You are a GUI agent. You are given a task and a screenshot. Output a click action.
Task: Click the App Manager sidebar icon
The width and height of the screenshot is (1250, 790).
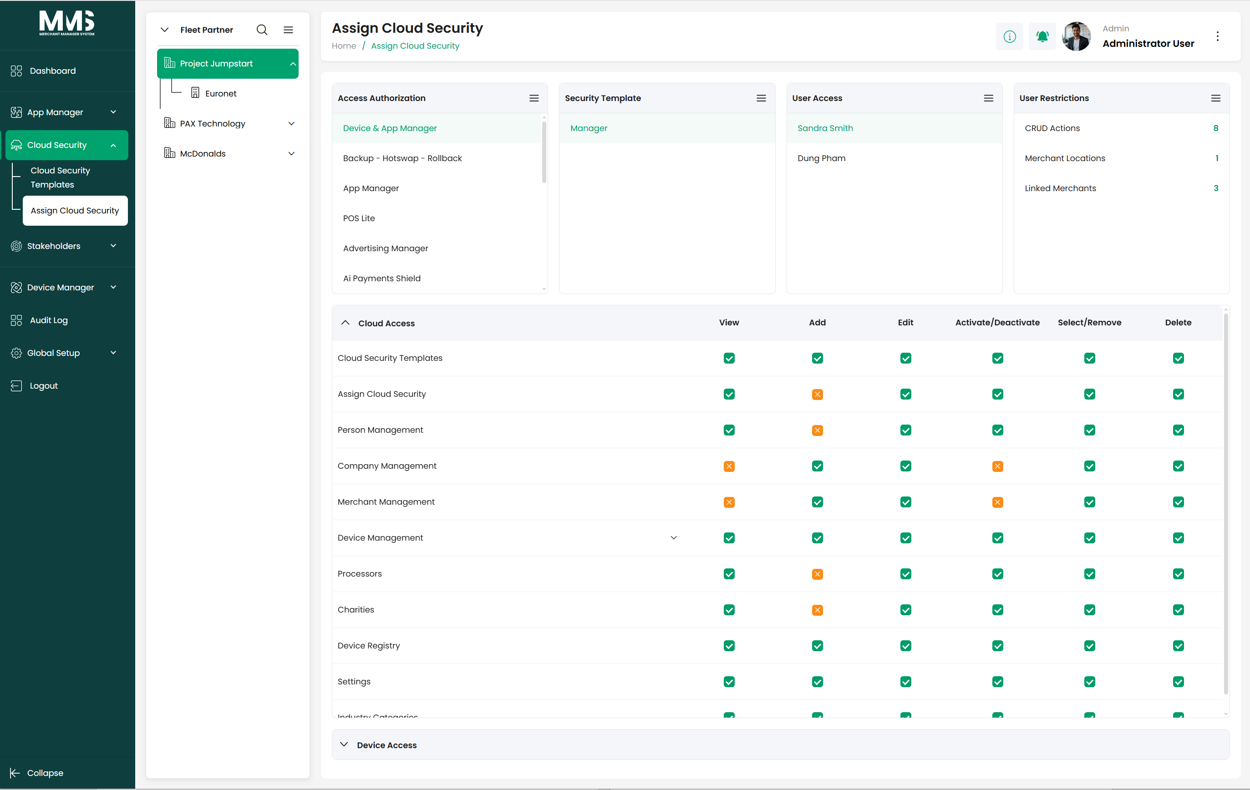coord(16,112)
